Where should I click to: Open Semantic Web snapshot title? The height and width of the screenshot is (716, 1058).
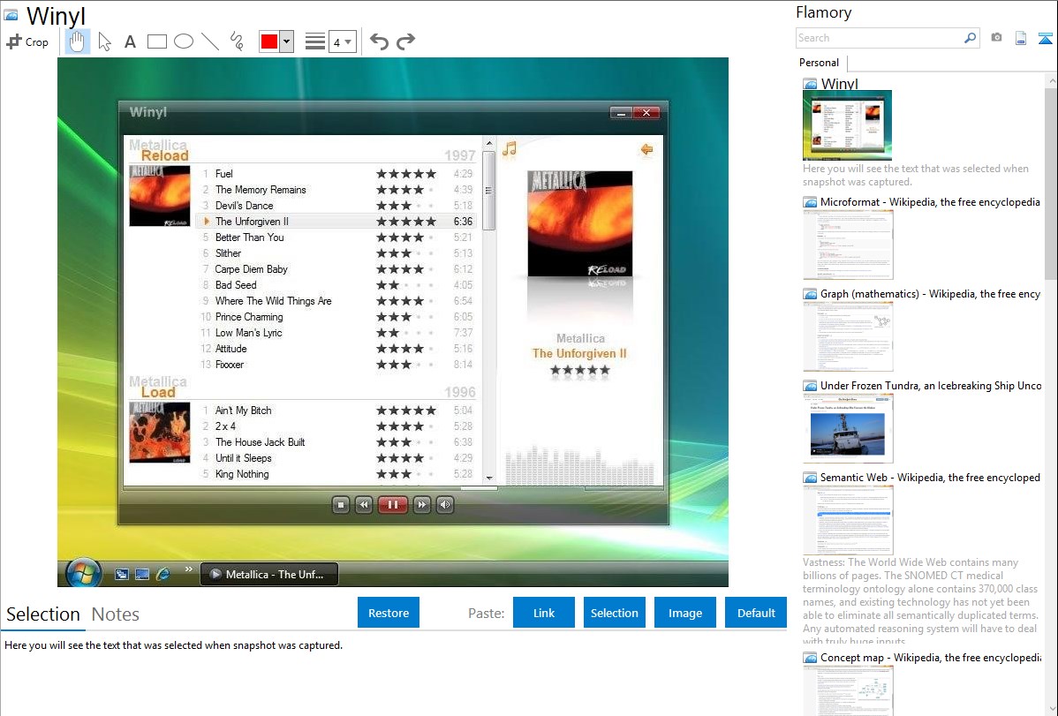coord(930,477)
